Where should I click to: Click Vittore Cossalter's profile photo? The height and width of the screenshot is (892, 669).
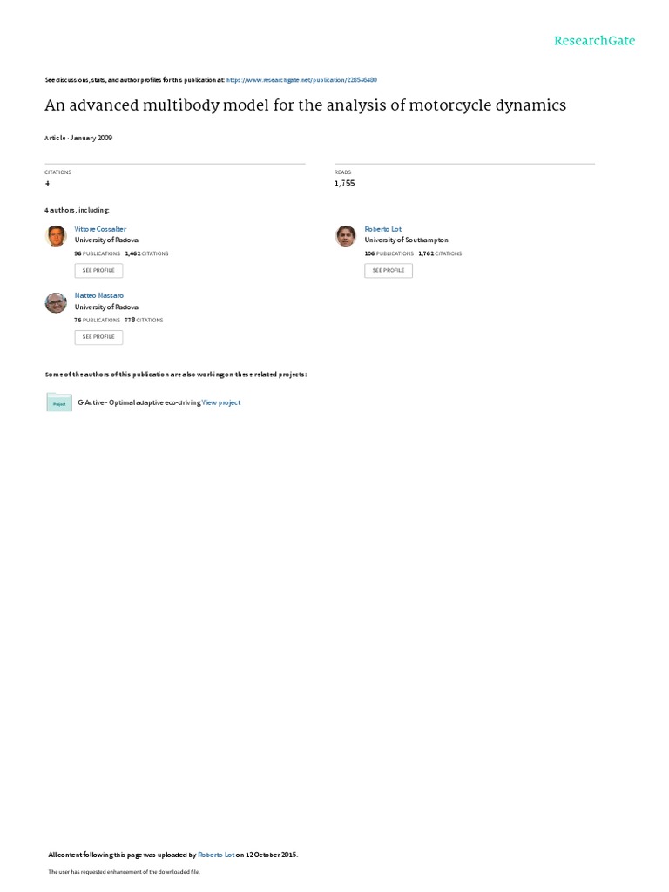pyautogui.click(x=56, y=235)
